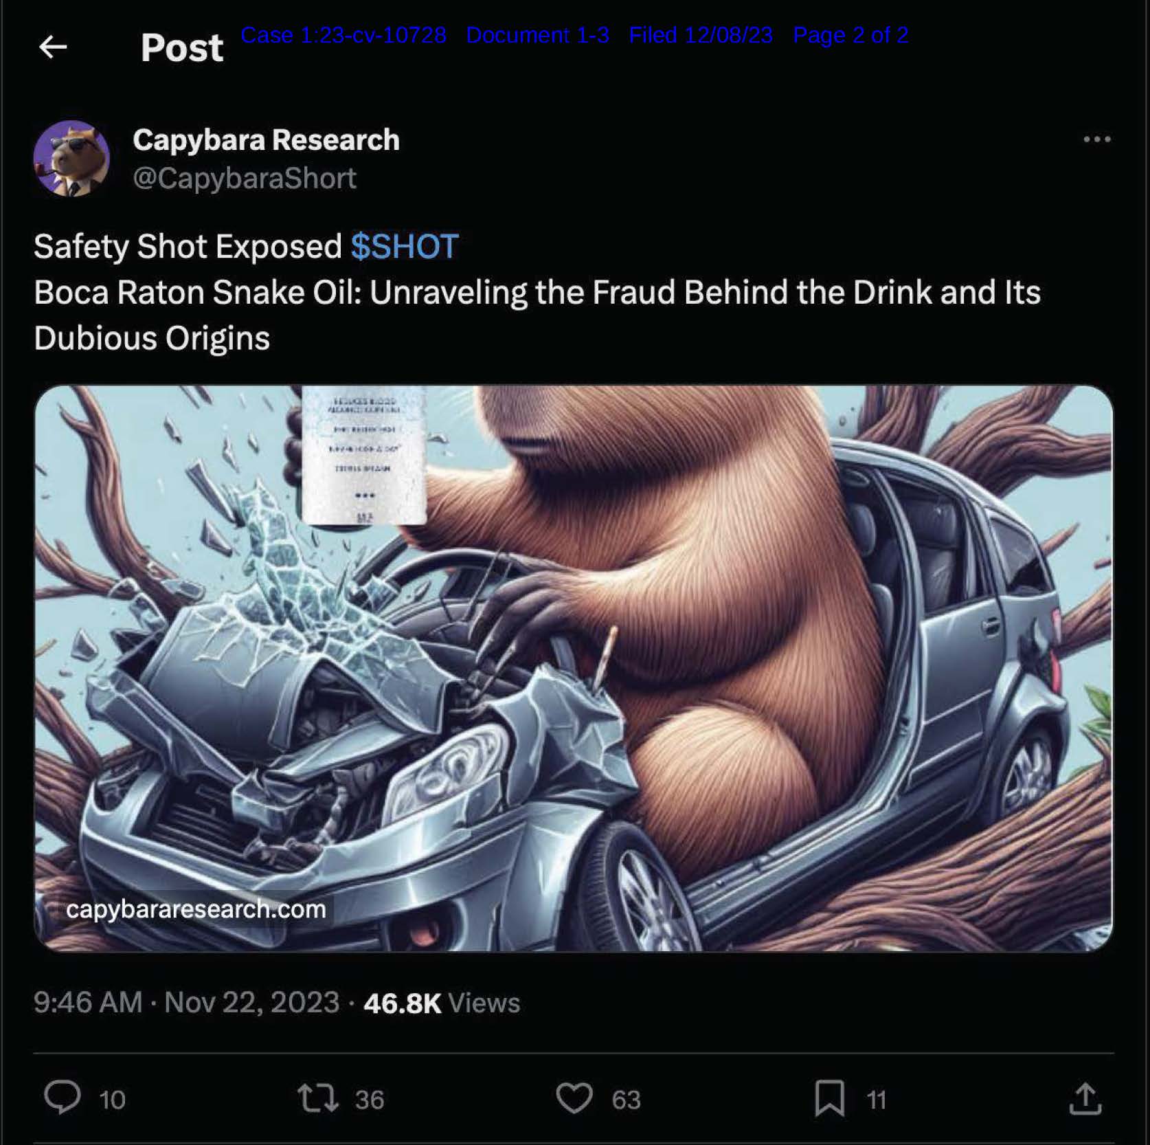Click the capybararesearch.com link label

[196, 909]
